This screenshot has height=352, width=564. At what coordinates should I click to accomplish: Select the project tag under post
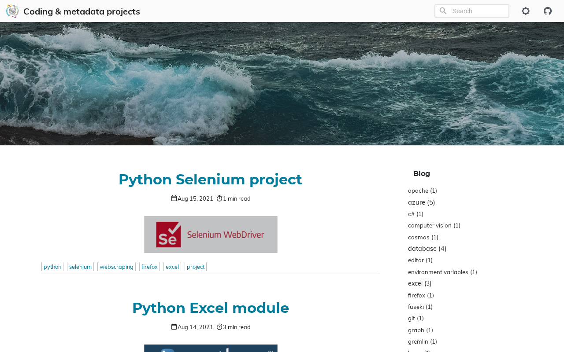(x=196, y=267)
